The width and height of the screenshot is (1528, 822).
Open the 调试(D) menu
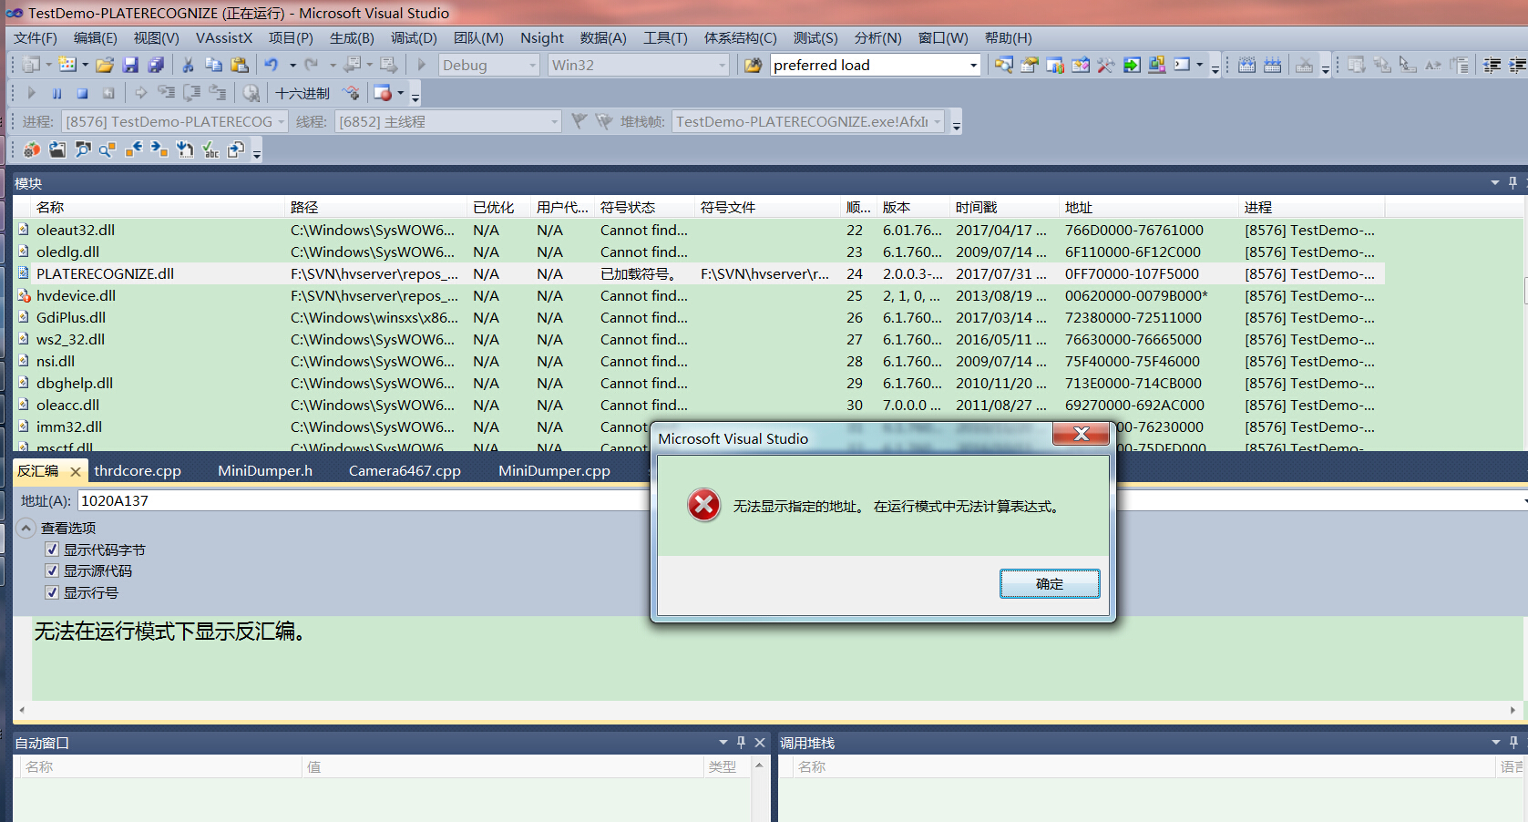tap(414, 37)
